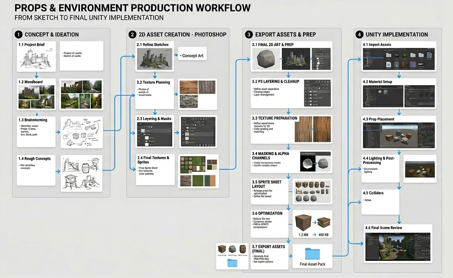
Task: Select the green grass asset in Import Assets browser
Action: 405,55
